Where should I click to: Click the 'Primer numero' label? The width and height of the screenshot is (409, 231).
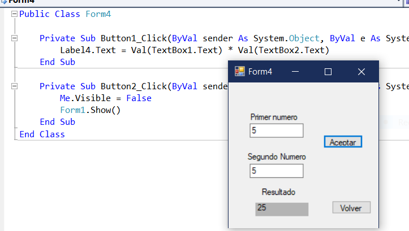[x=274, y=117]
